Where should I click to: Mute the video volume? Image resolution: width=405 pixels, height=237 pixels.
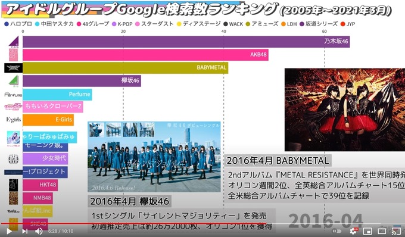pos(39,231)
